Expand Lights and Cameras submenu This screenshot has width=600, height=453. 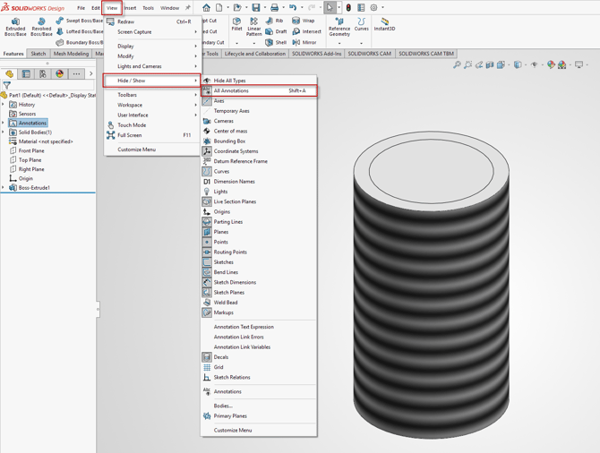pos(152,66)
